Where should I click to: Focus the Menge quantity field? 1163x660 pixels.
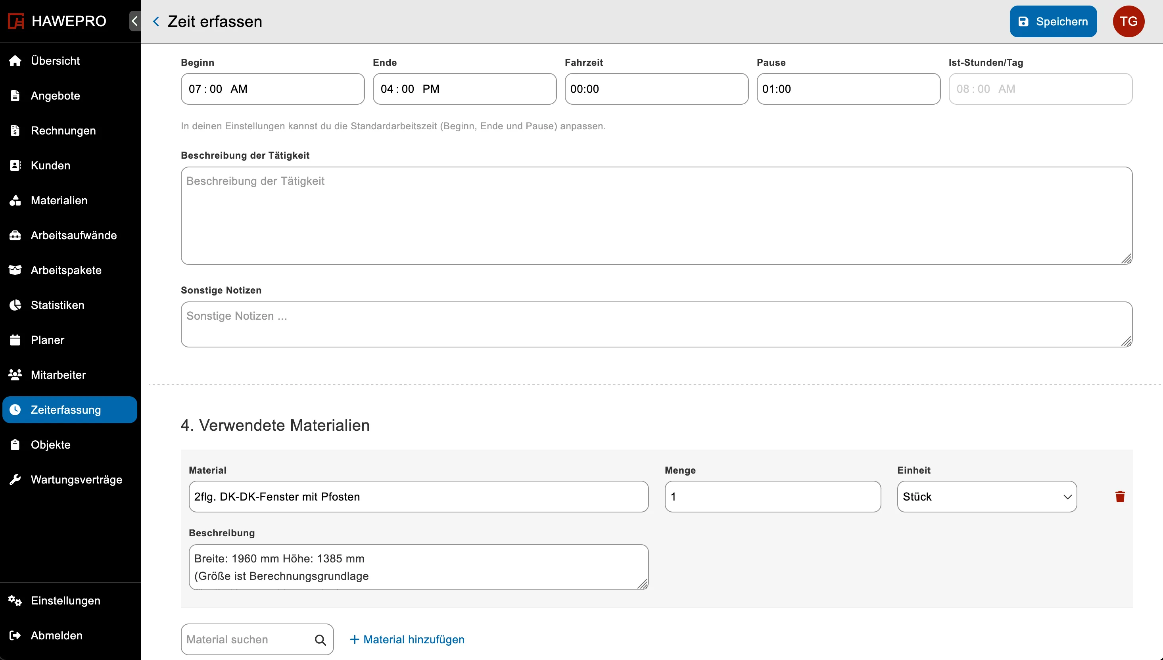[772, 497]
